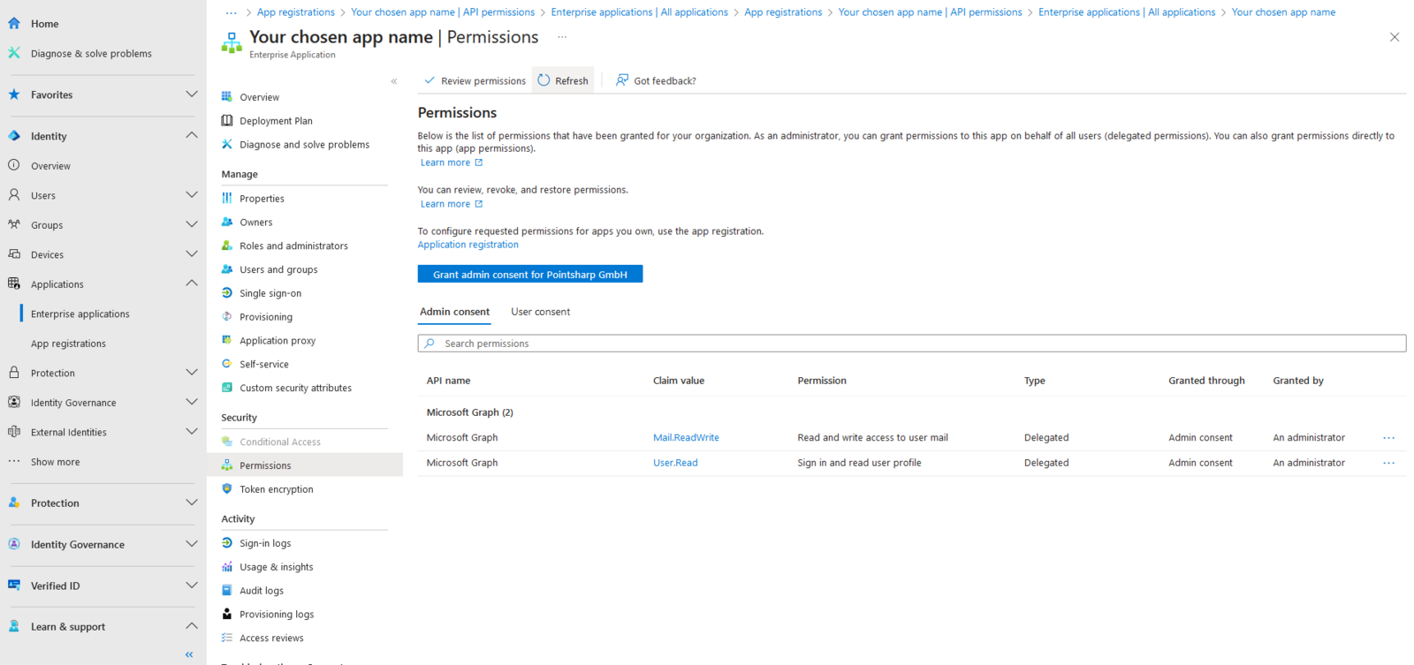Click the Usage & insights chart icon
This screenshot has height=665, width=1414.
coord(227,567)
